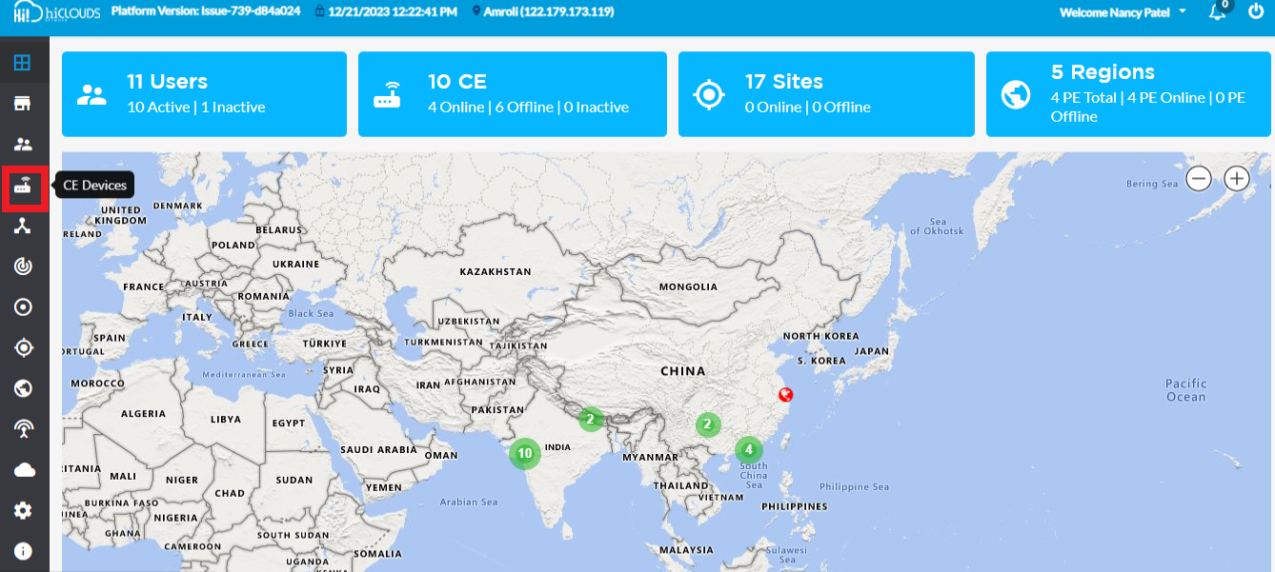This screenshot has height=572, width=1275.
Task: Open the CE Devices router icon
Action: [23, 187]
